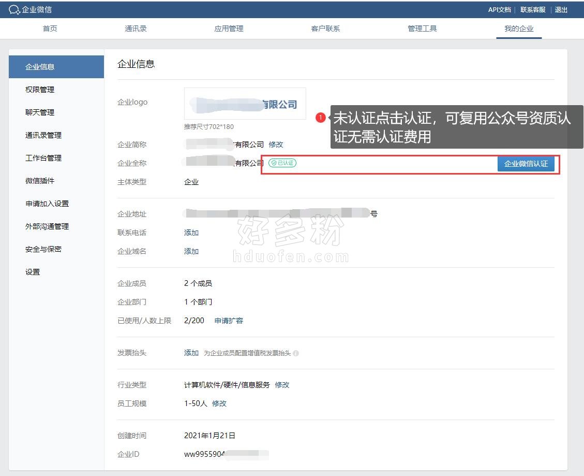
Task: Click the text 1 个部门
Action: tap(198, 302)
